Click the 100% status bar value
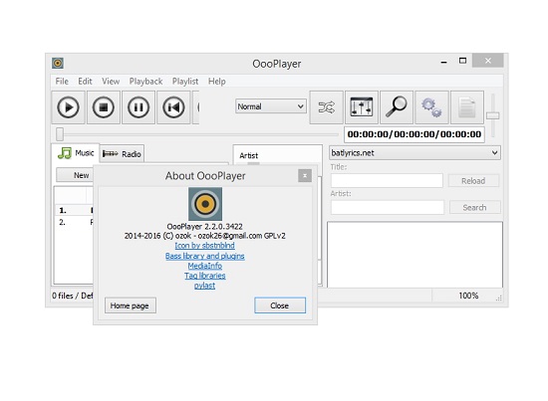 (468, 296)
